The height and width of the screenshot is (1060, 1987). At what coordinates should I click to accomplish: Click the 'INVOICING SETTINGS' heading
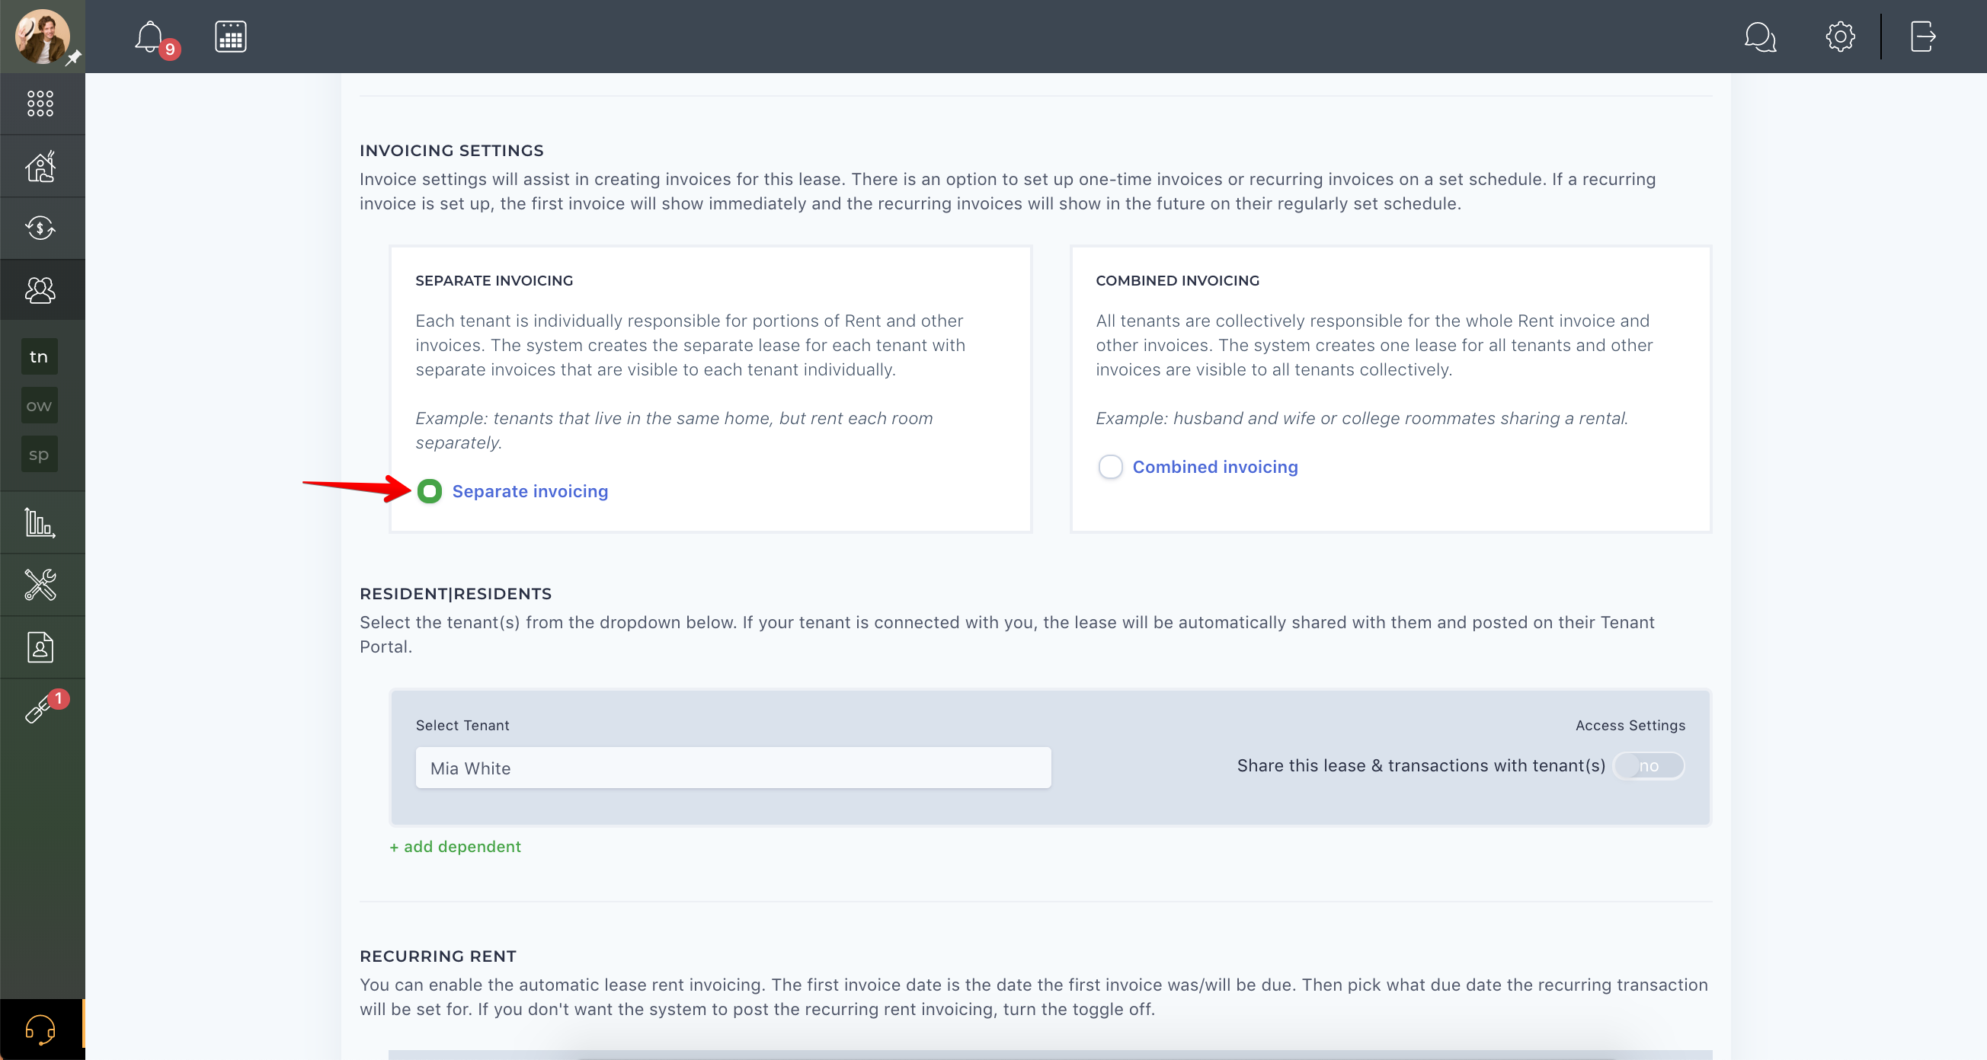(451, 150)
